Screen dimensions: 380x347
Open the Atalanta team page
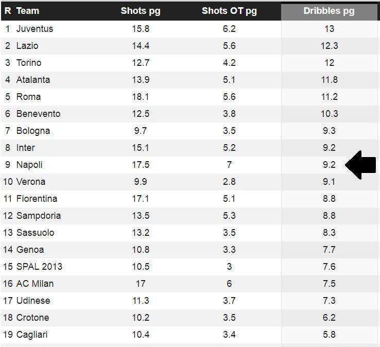click(33, 80)
